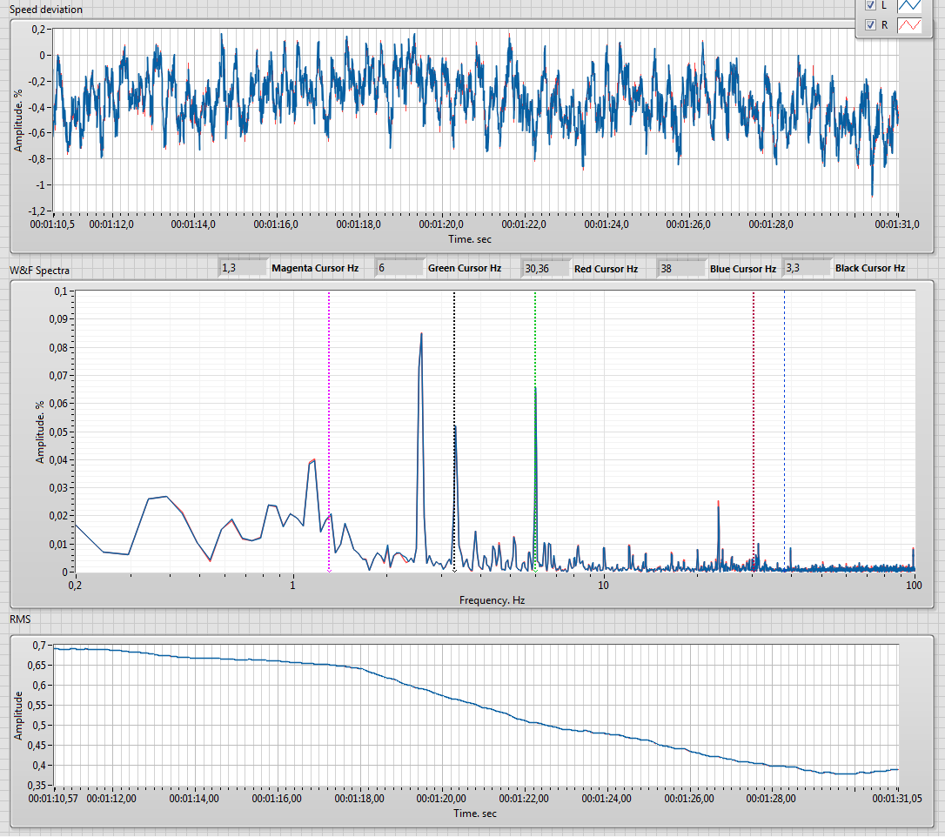945x837 pixels.
Task: Click the "Amplitude. %" label of Speed deviation graph
Action: [x=18, y=121]
